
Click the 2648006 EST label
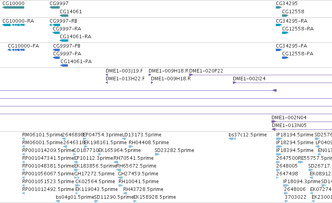295,189
